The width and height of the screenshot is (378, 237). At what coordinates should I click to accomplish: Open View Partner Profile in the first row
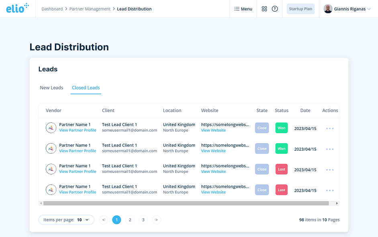tap(78, 130)
